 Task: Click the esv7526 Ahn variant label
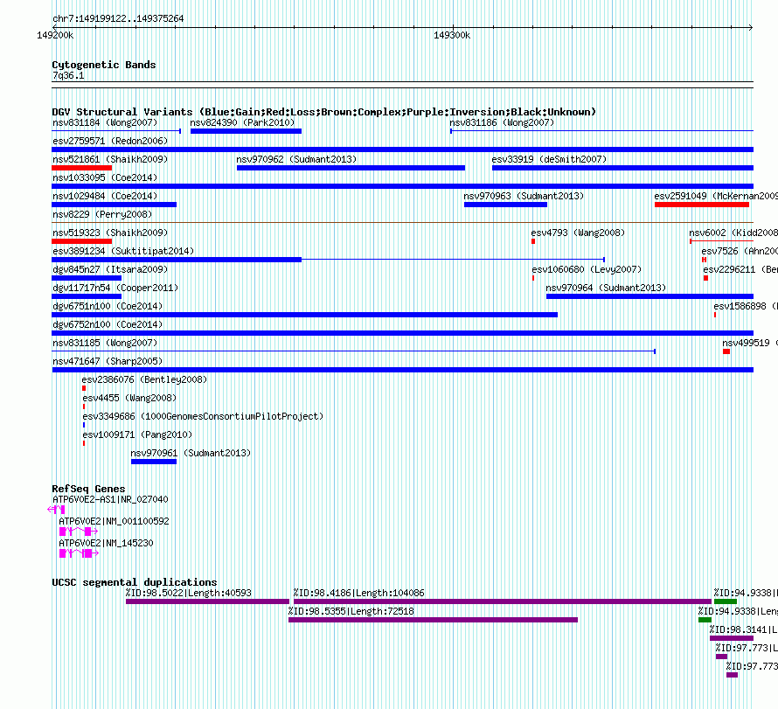coord(740,251)
